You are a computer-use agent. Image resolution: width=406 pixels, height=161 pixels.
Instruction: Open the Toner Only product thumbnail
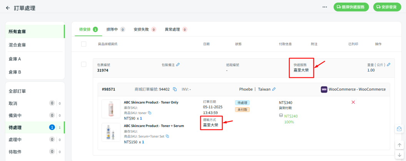(x=111, y=109)
